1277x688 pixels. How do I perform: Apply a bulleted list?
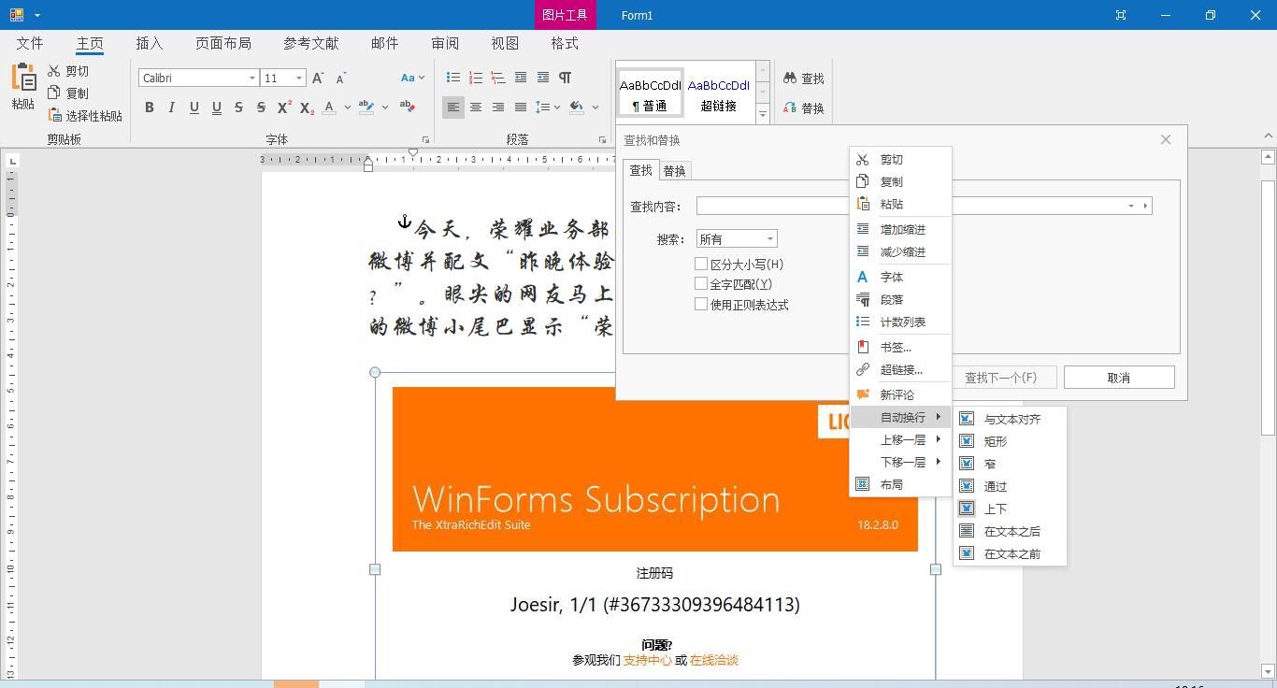452,78
